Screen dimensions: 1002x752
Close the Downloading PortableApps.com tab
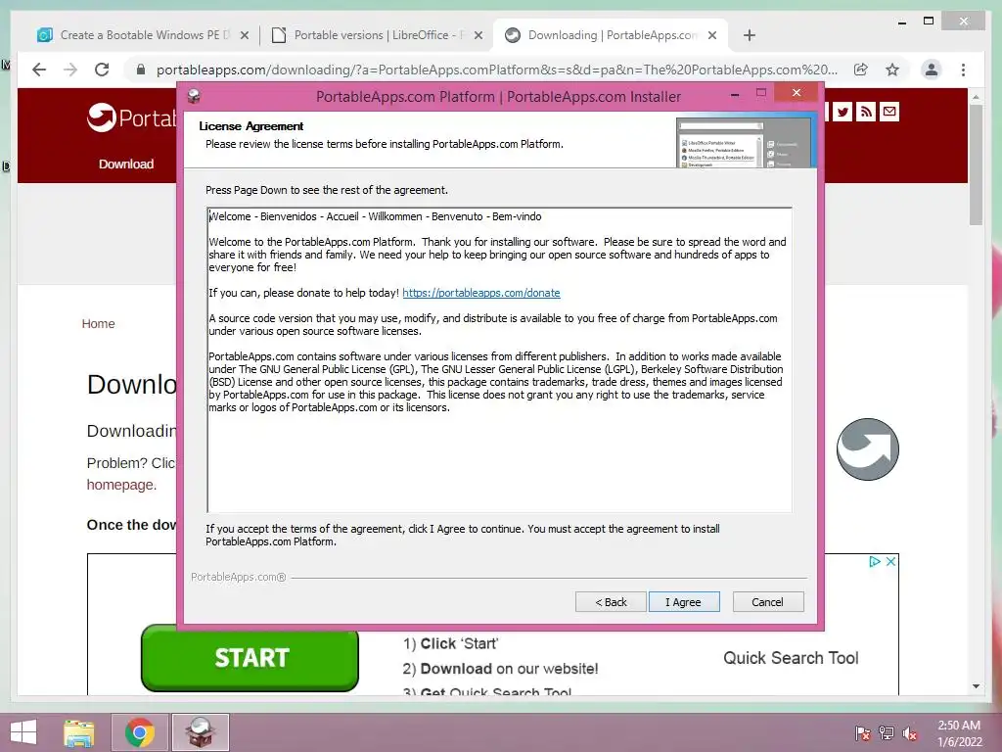tap(712, 35)
